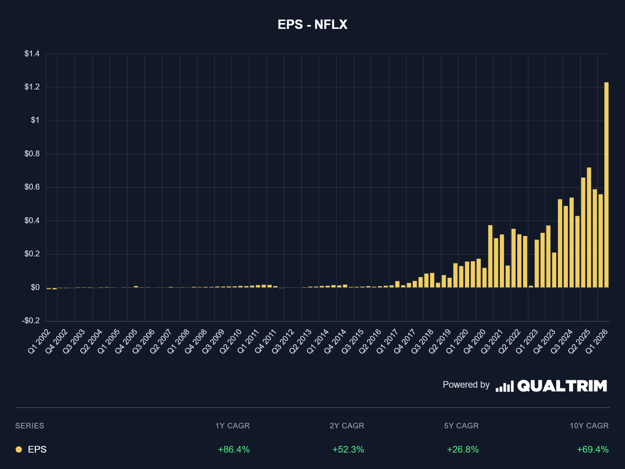Click the $0.6 y-axis label
Viewport: 625px width, 469px height.
click(x=31, y=188)
